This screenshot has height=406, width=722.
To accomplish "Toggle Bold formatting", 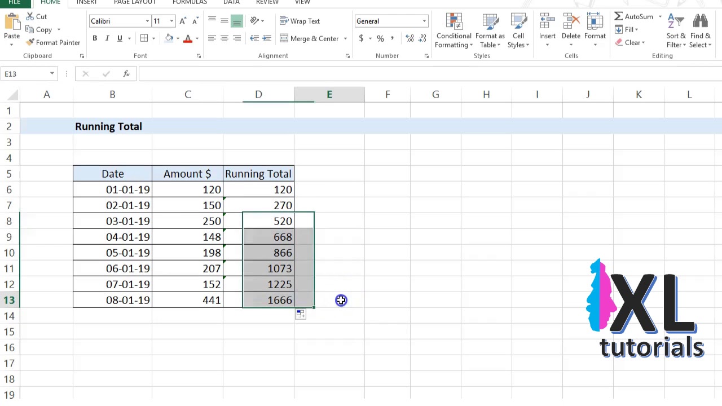I will coord(95,38).
